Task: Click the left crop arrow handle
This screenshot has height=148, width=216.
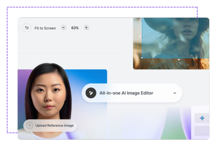Action: coord(140,36)
